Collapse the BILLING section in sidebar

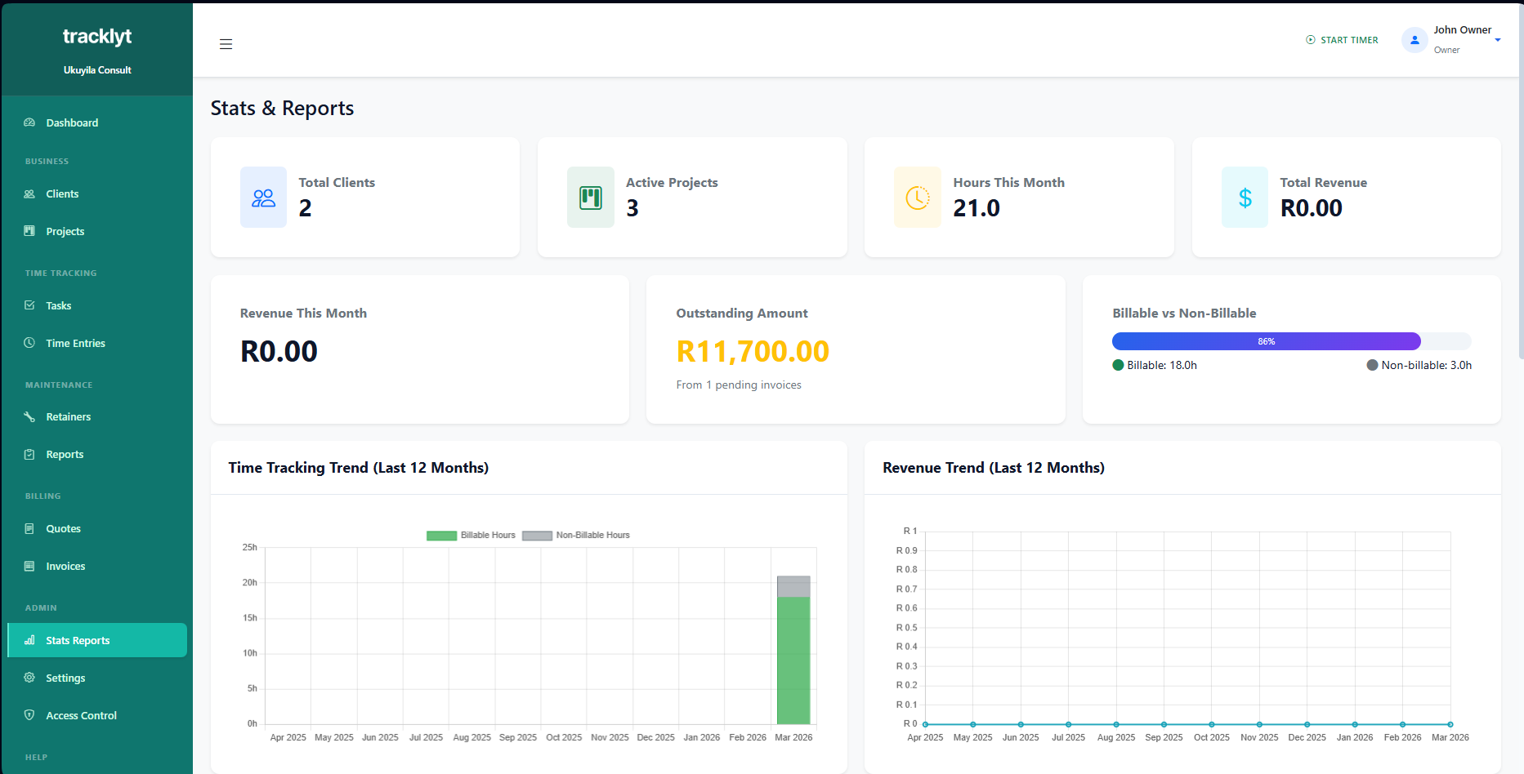[x=42, y=496]
